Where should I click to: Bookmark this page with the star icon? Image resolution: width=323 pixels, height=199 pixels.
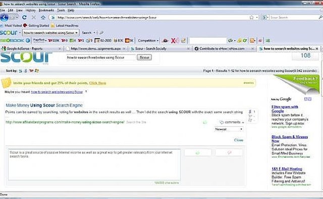251,18
